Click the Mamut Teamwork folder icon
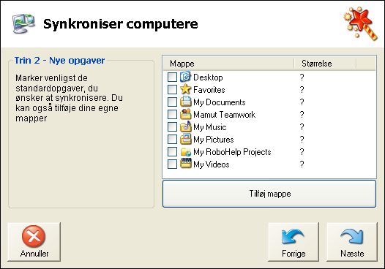385x269 pixels. point(185,114)
